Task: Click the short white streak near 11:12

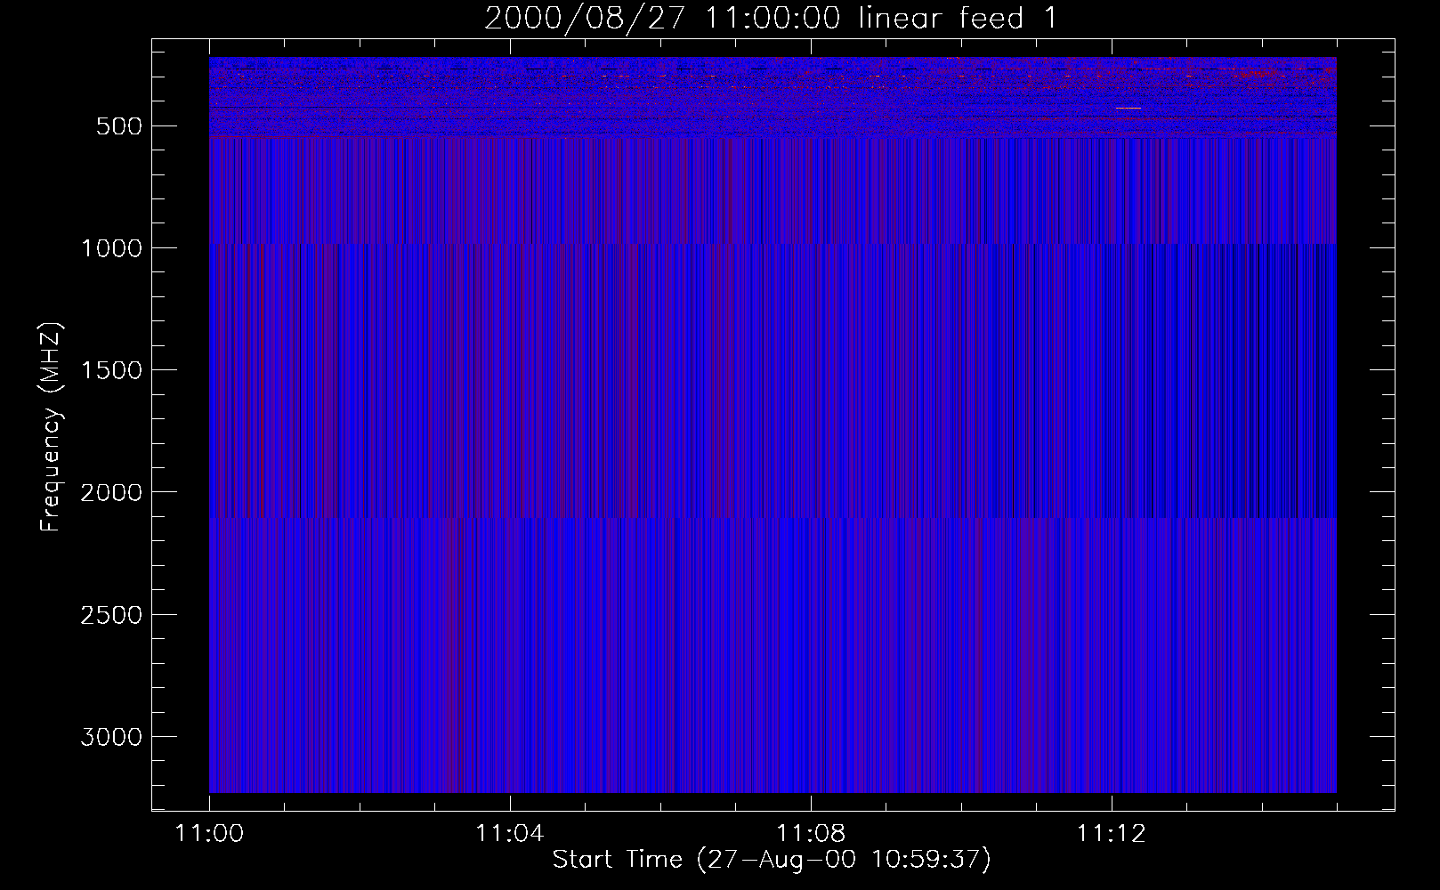Action: pyautogui.click(x=1128, y=108)
